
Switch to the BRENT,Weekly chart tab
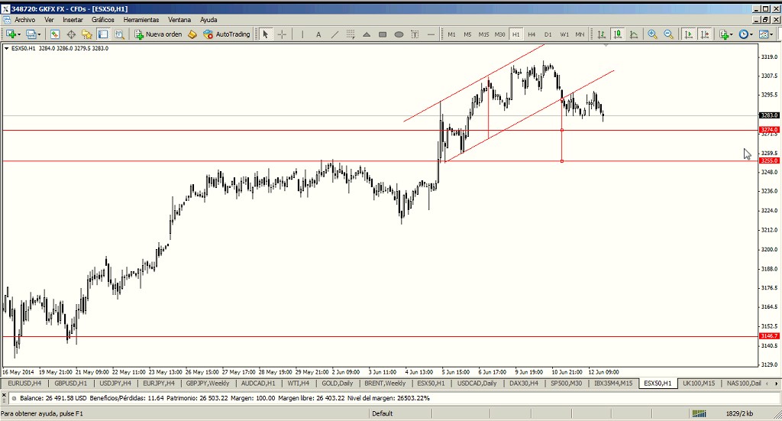(385, 384)
